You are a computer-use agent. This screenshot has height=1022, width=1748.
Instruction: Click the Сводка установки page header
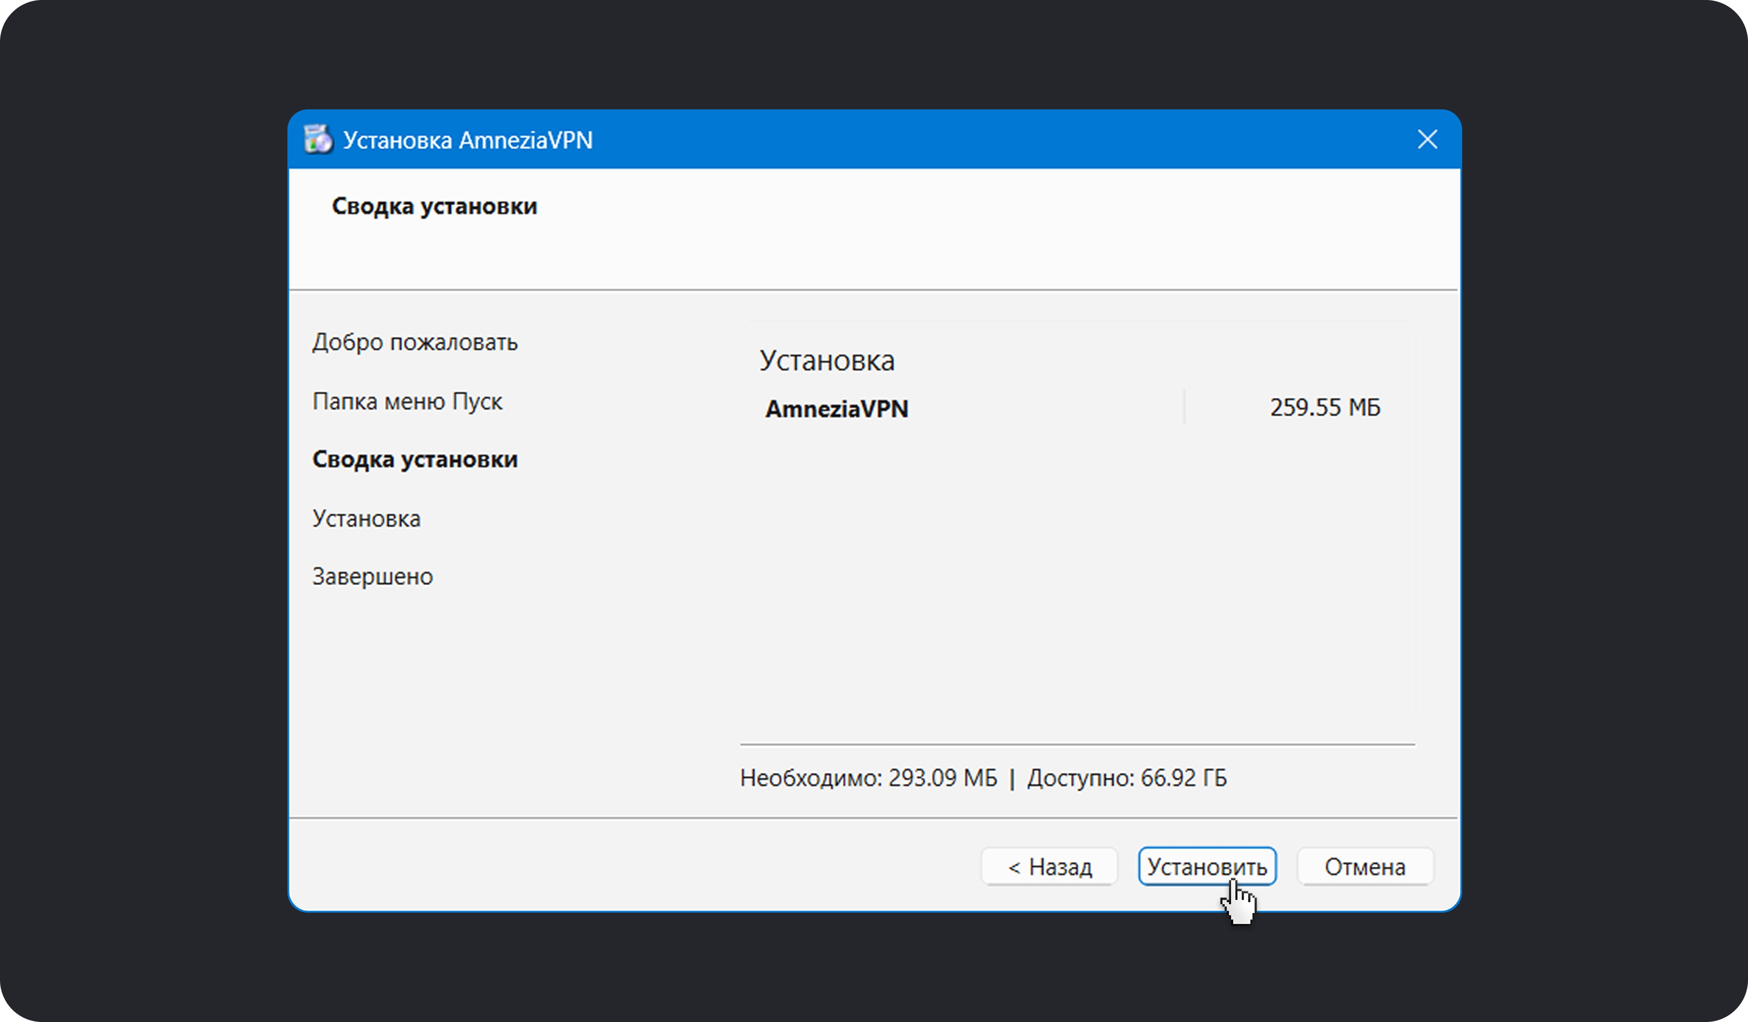tap(434, 206)
